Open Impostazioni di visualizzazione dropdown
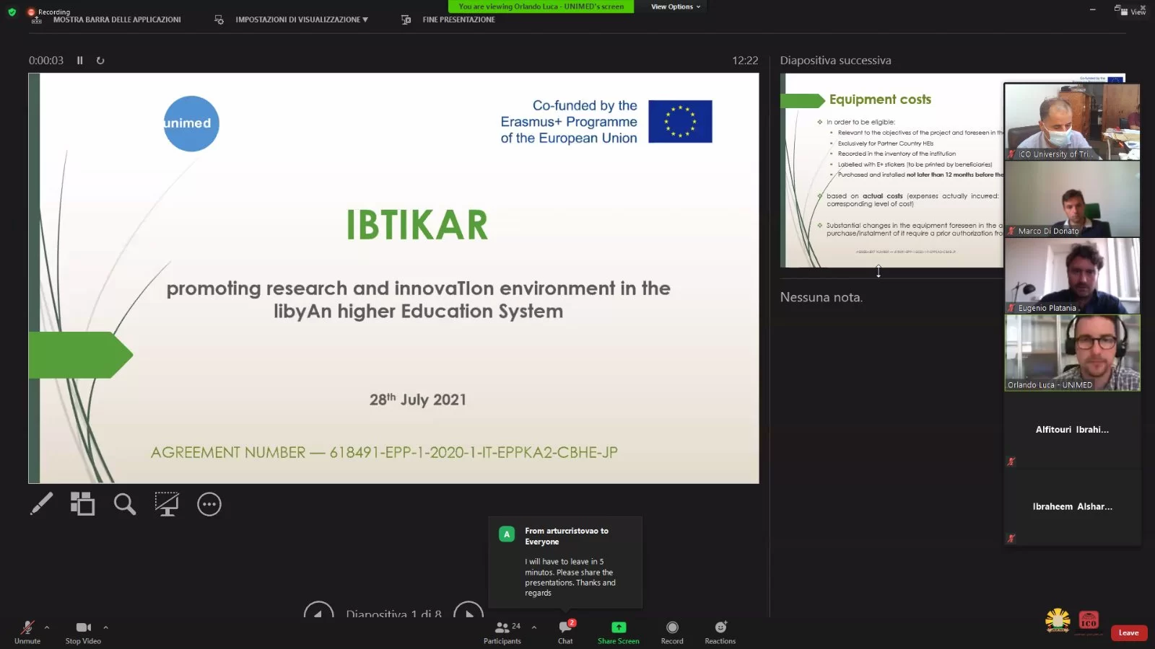Viewport: 1155px width, 649px height. [301, 19]
